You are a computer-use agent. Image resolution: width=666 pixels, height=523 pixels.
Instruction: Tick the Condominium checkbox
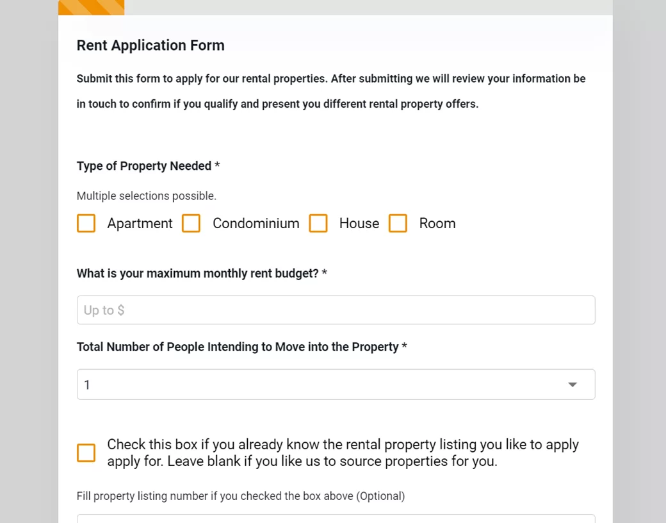pyautogui.click(x=191, y=223)
